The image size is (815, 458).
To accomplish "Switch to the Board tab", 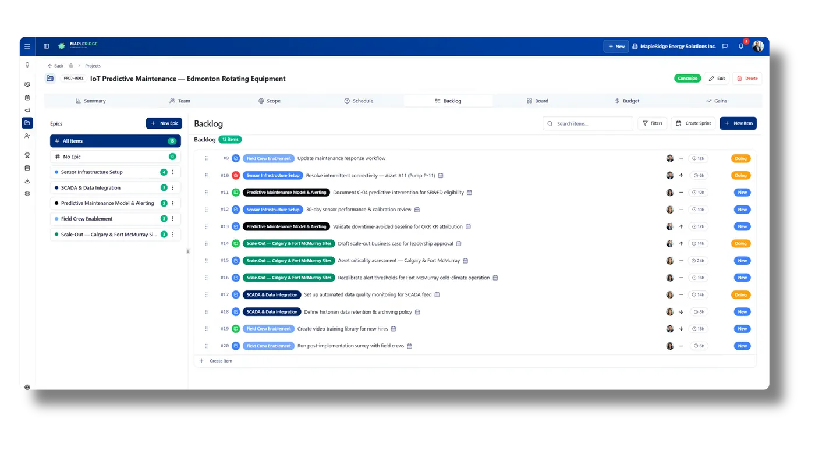I will [x=537, y=101].
